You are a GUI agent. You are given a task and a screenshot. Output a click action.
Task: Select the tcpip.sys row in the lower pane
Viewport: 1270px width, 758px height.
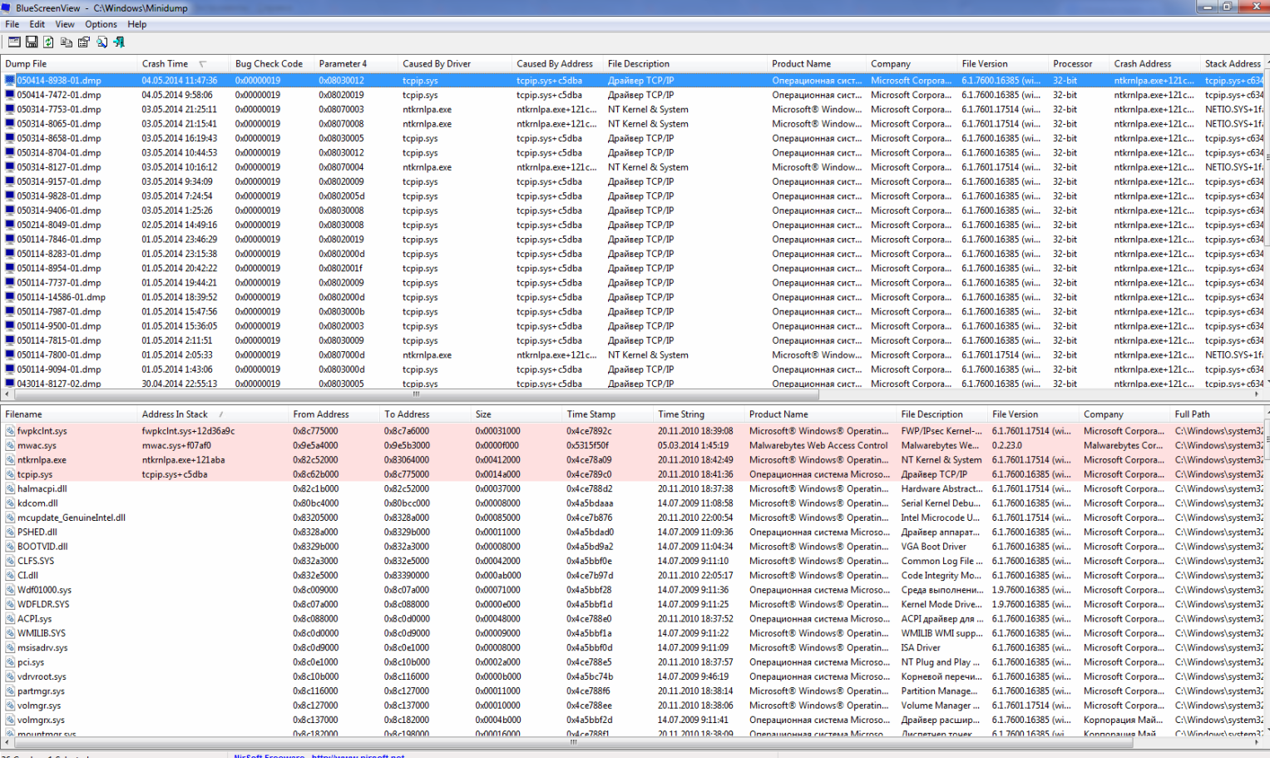coord(632,474)
